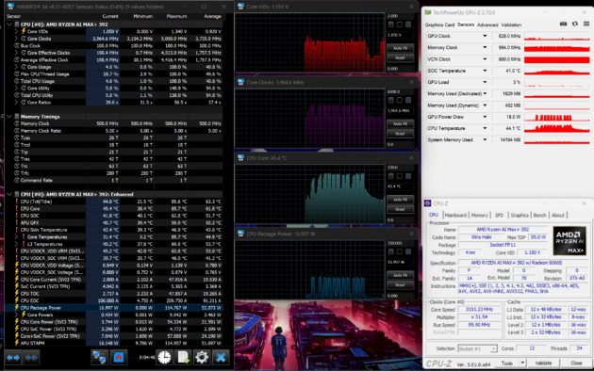
Task: Reset min/max values with clock icon
Action: [x=164, y=358]
